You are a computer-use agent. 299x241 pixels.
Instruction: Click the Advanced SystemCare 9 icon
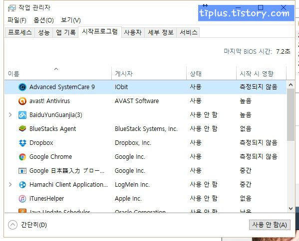(22, 87)
